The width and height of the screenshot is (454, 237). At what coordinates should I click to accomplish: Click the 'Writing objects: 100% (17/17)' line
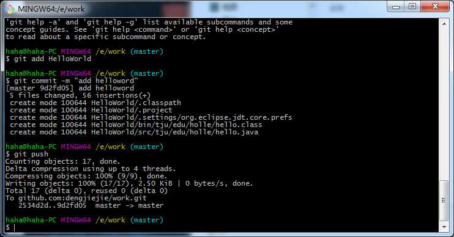[x=129, y=183]
